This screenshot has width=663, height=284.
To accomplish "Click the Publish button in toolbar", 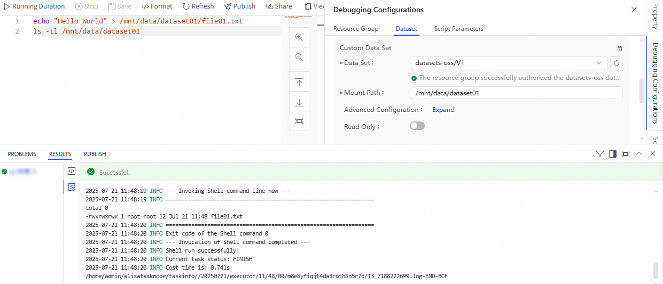I will point(240,6).
